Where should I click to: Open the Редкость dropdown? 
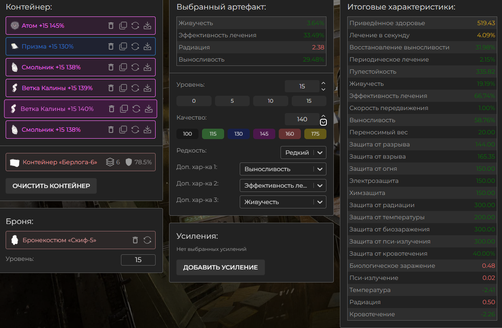[303, 153]
